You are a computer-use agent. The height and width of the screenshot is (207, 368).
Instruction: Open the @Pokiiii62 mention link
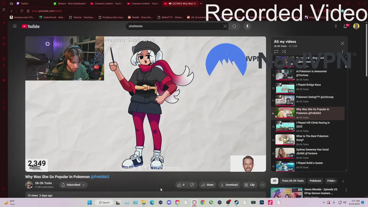100,177
